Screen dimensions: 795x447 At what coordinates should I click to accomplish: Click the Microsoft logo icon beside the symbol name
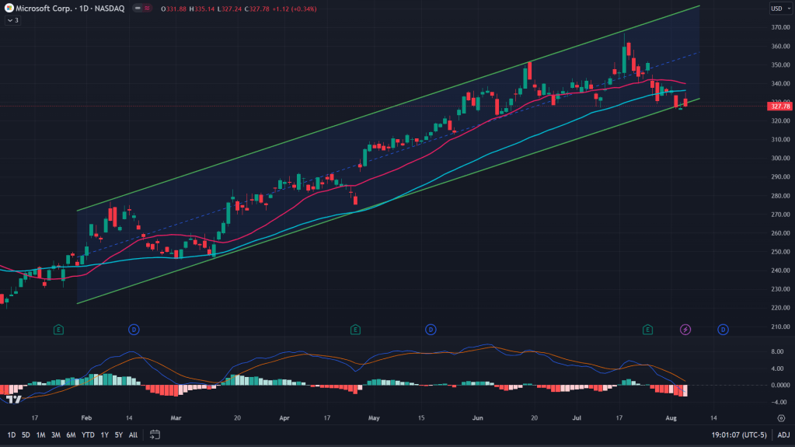pos(9,9)
